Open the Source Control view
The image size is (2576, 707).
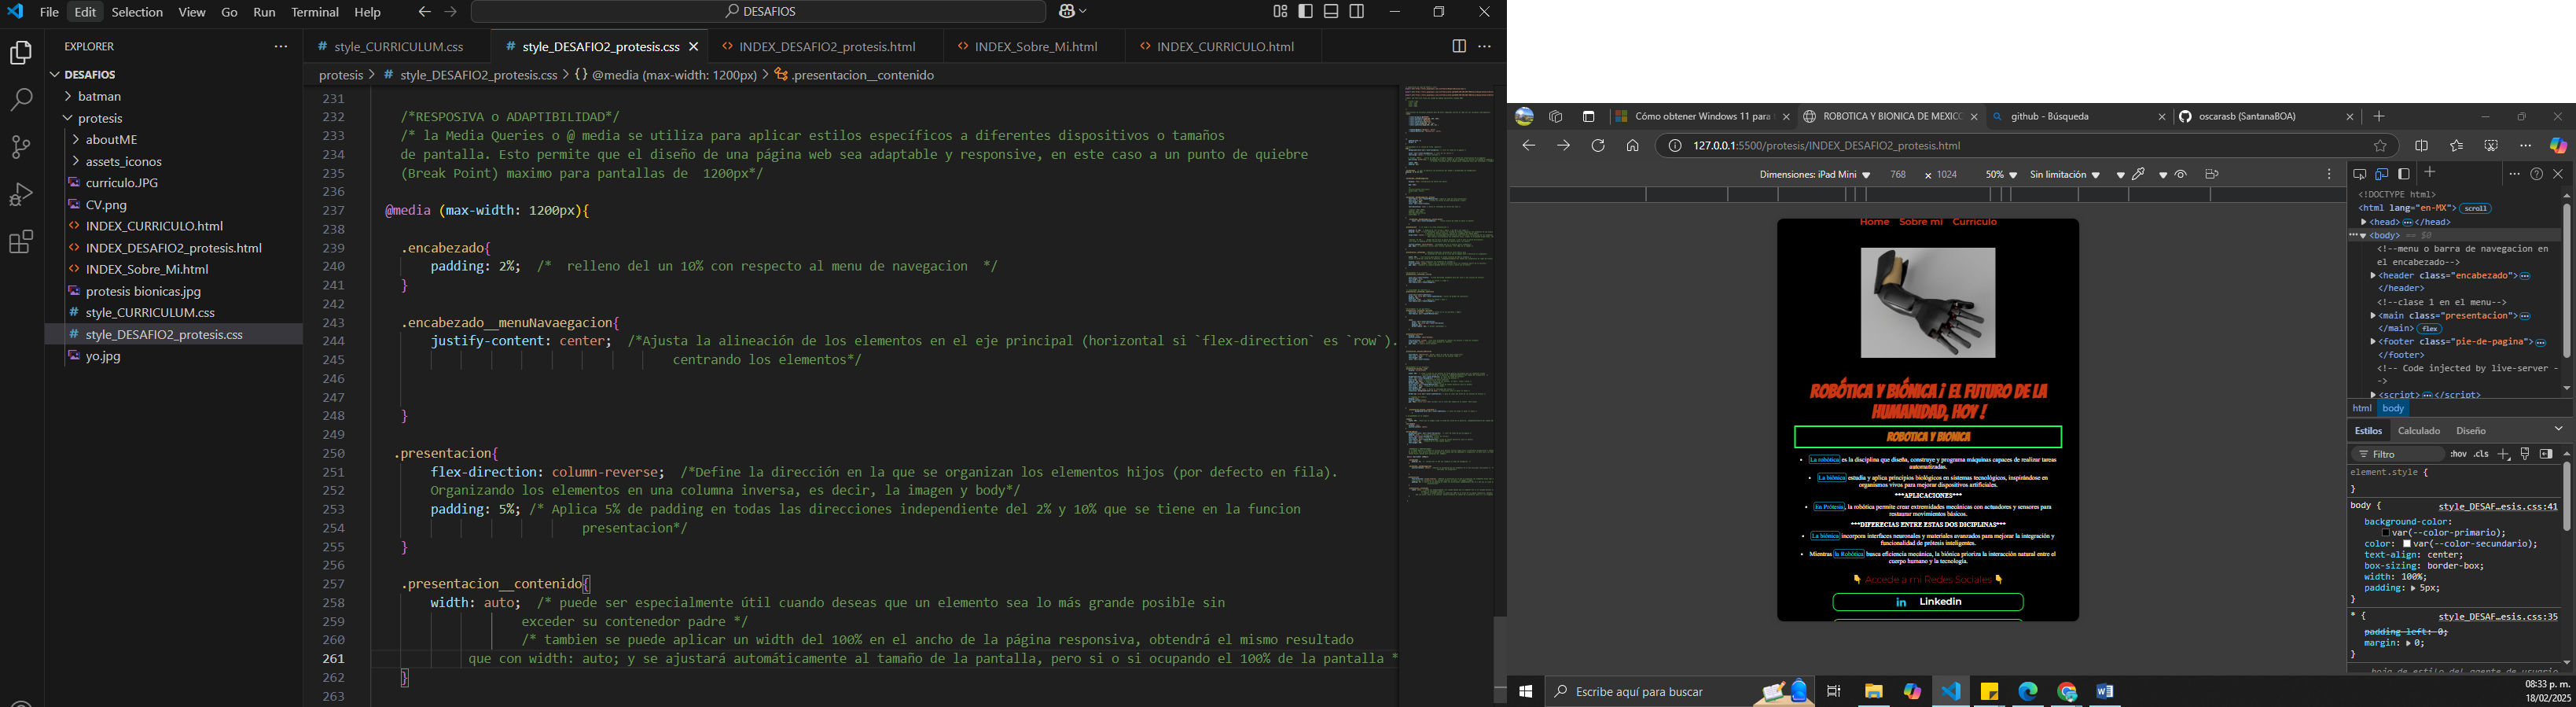click(x=21, y=147)
